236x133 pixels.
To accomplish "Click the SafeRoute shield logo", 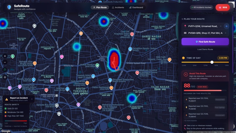I will pos(9,7).
